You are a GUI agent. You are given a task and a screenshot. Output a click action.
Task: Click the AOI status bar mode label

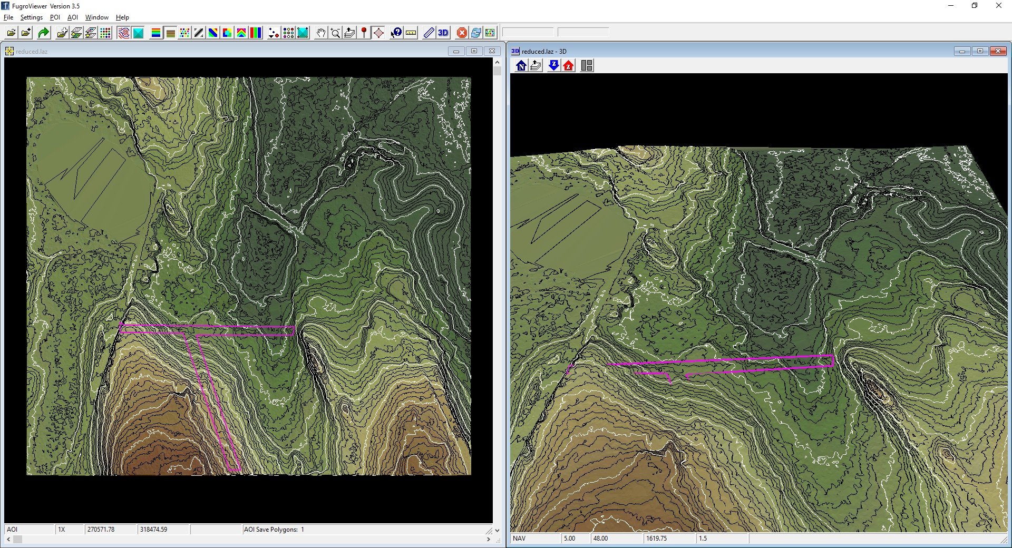click(x=12, y=530)
